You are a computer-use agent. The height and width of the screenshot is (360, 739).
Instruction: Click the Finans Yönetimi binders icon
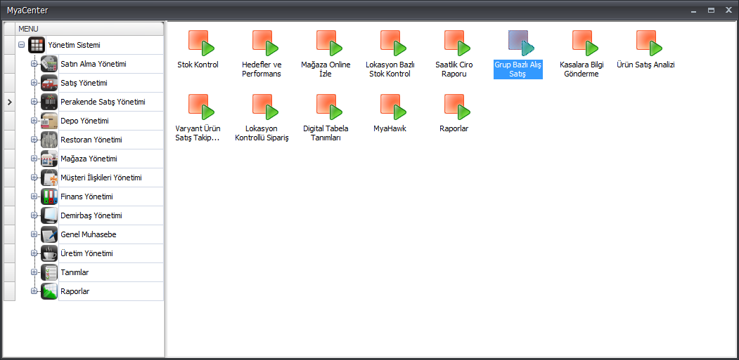pos(49,196)
